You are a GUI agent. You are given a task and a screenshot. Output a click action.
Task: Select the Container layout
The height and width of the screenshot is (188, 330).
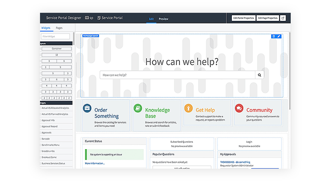pyautogui.click(x=57, y=49)
